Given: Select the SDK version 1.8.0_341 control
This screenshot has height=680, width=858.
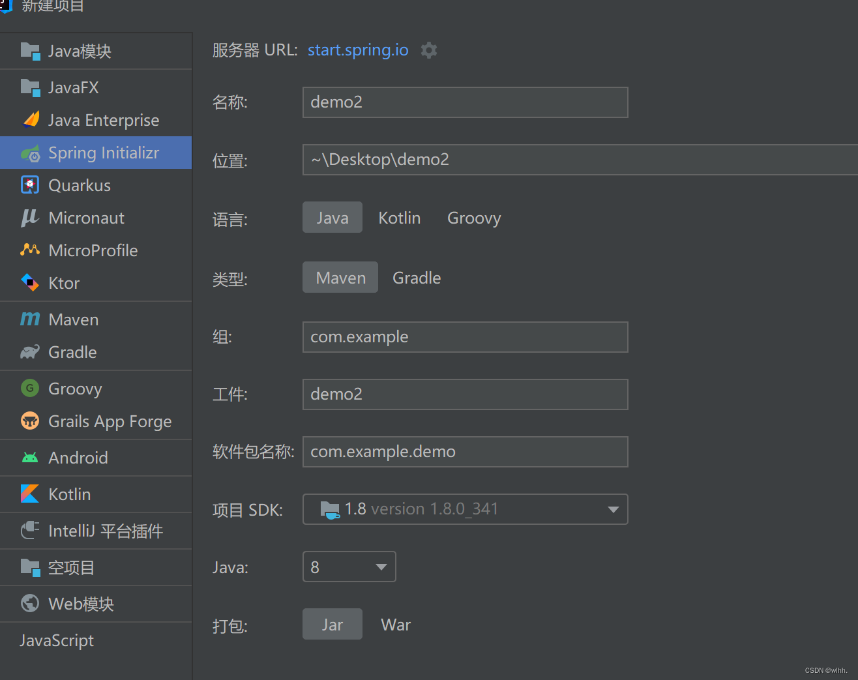Looking at the screenshot, I should [x=464, y=509].
